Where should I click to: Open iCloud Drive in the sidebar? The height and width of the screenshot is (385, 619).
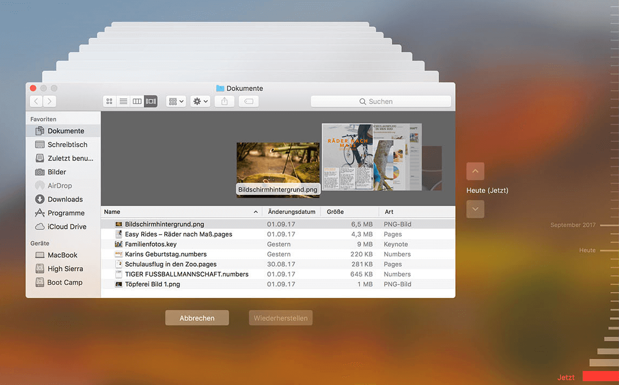tap(63, 227)
